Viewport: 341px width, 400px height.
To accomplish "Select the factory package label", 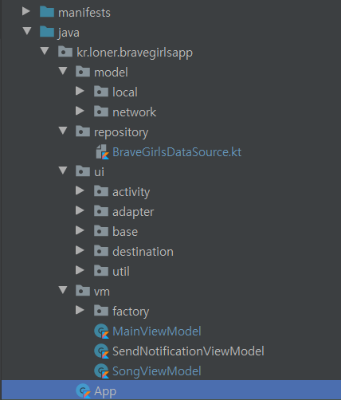I will click(131, 312).
